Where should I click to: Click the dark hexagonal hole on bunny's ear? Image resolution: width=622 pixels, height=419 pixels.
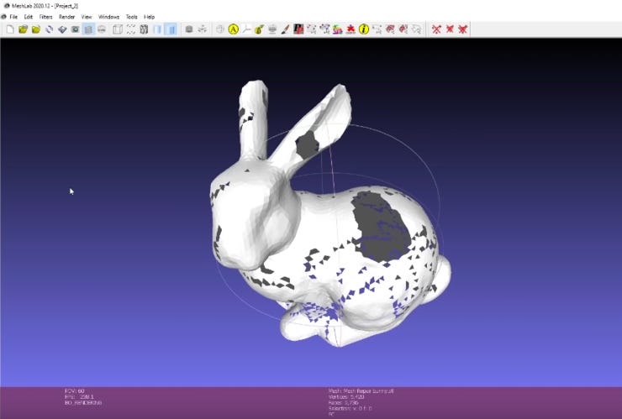tap(307, 144)
